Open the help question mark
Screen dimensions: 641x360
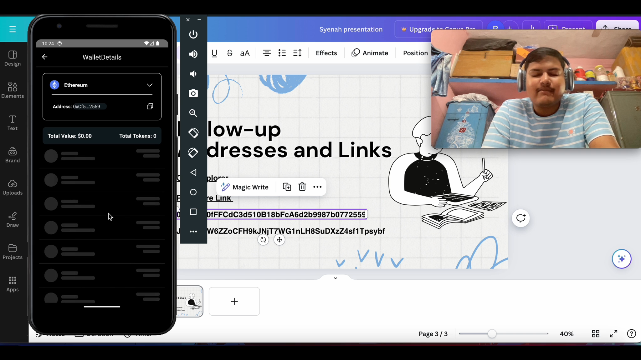point(631,334)
